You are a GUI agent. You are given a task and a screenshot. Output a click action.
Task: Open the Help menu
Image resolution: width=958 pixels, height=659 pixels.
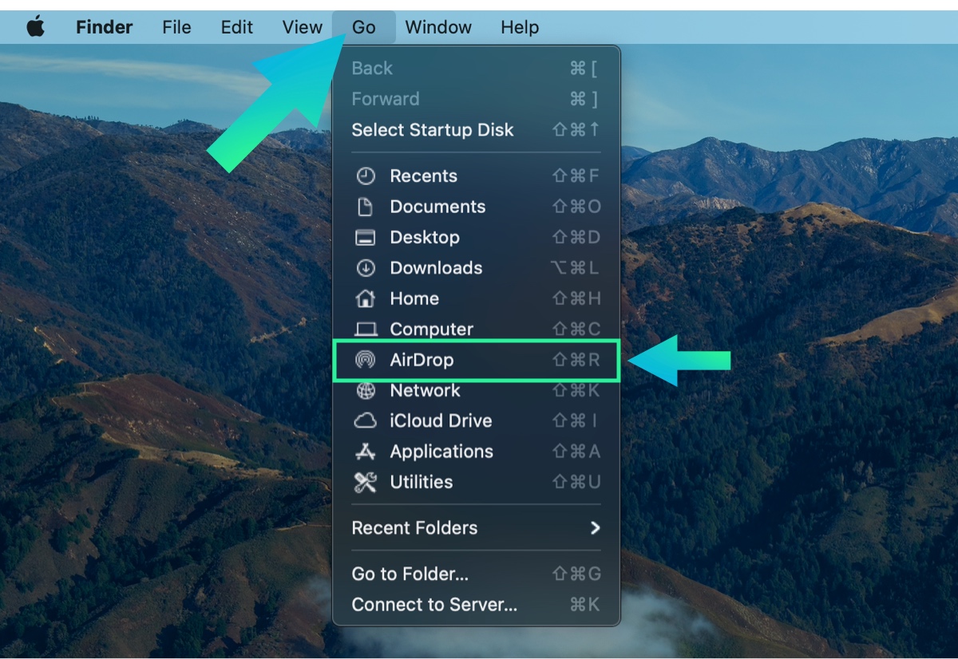click(520, 27)
